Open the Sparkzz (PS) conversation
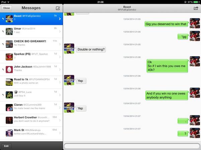Screen dimensions: 201x150 point(31,57)
